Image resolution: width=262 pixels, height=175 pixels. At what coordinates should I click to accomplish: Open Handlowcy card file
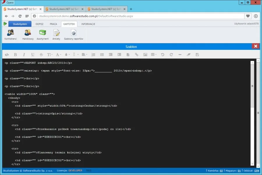(x=28, y=35)
